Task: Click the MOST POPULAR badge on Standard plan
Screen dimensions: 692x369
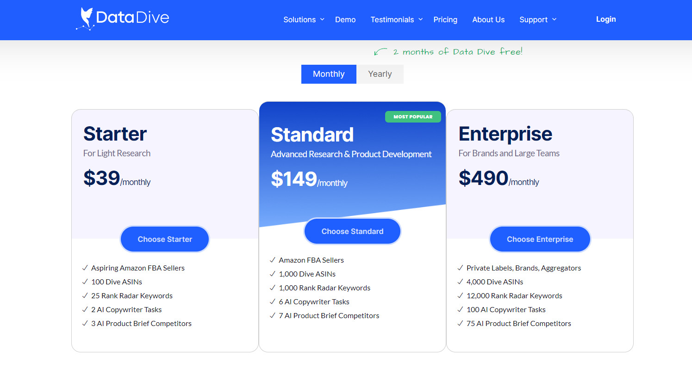Action: [413, 117]
